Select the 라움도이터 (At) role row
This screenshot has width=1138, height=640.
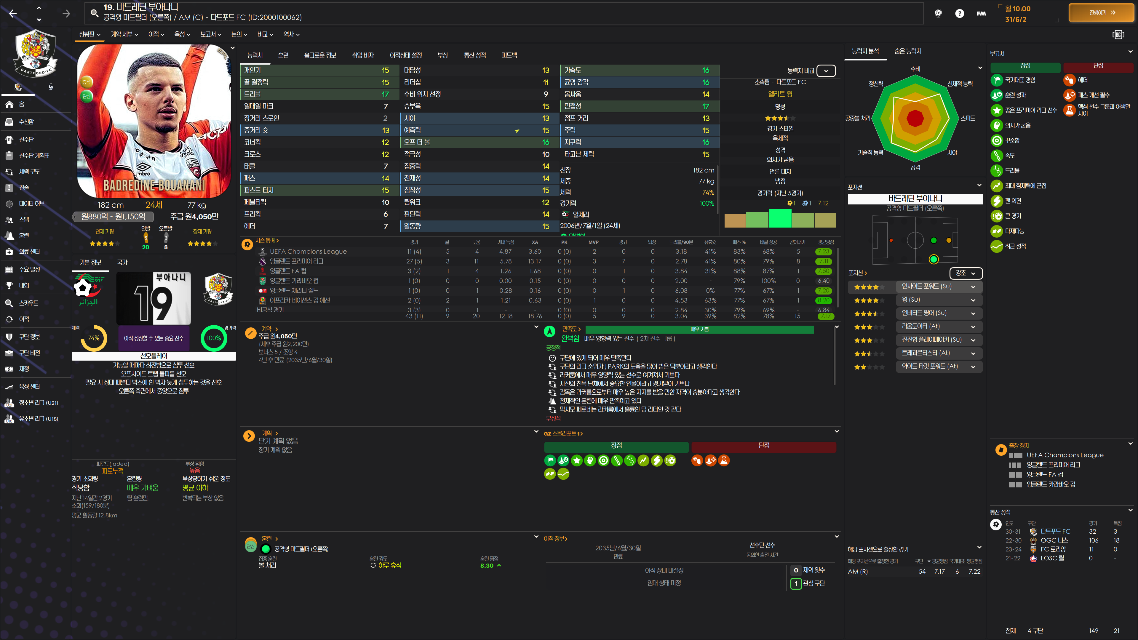click(915, 327)
